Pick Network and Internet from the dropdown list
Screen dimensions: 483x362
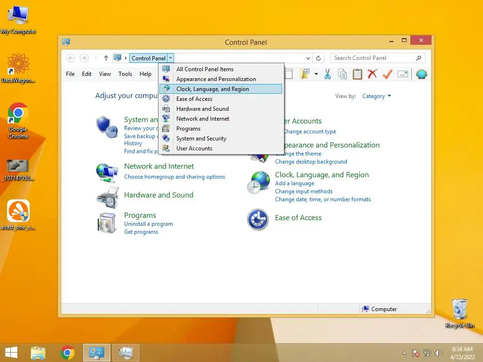(x=221, y=118)
